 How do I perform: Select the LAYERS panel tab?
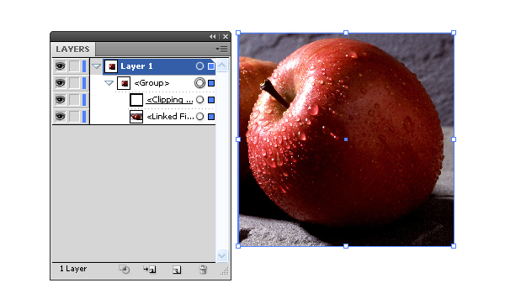[x=72, y=50]
